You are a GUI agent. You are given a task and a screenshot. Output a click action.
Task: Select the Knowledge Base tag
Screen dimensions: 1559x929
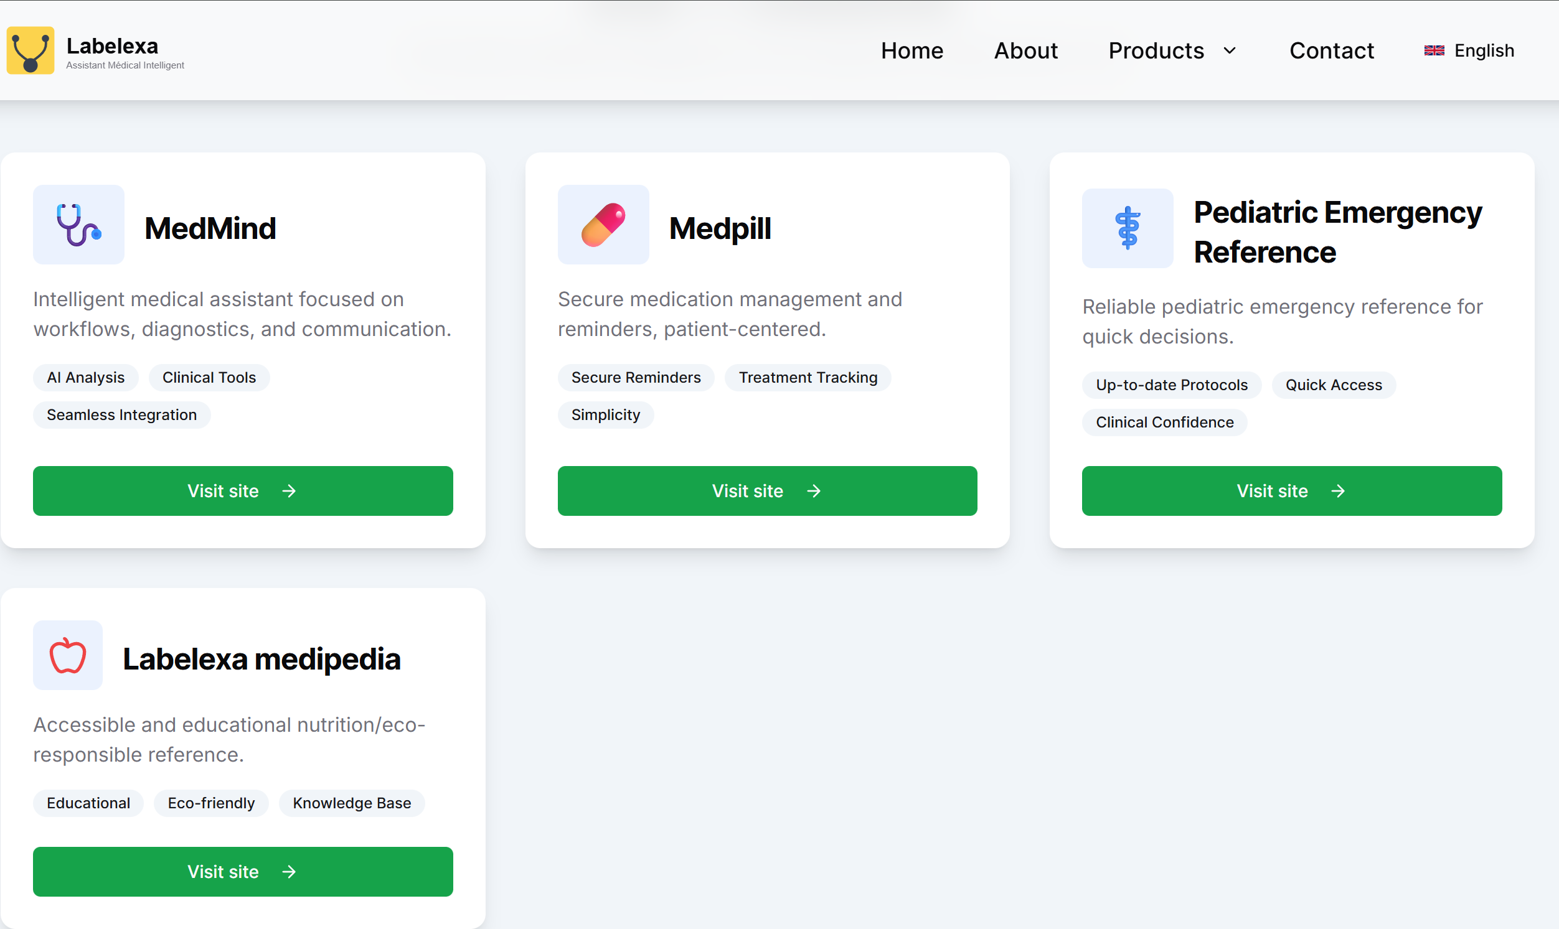coord(351,803)
